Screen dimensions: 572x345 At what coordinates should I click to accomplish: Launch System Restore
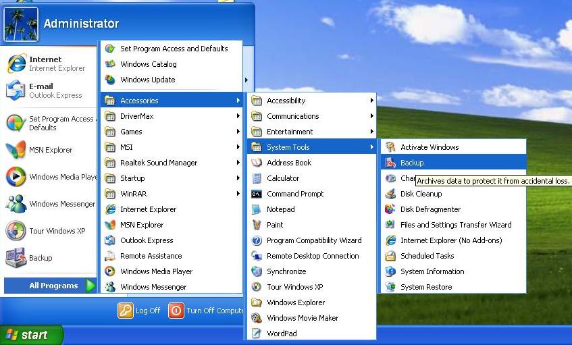pos(453,287)
